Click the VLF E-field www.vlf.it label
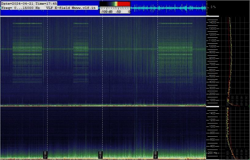The width and height of the screenshot is (250, 160). (x=71, y=8)
